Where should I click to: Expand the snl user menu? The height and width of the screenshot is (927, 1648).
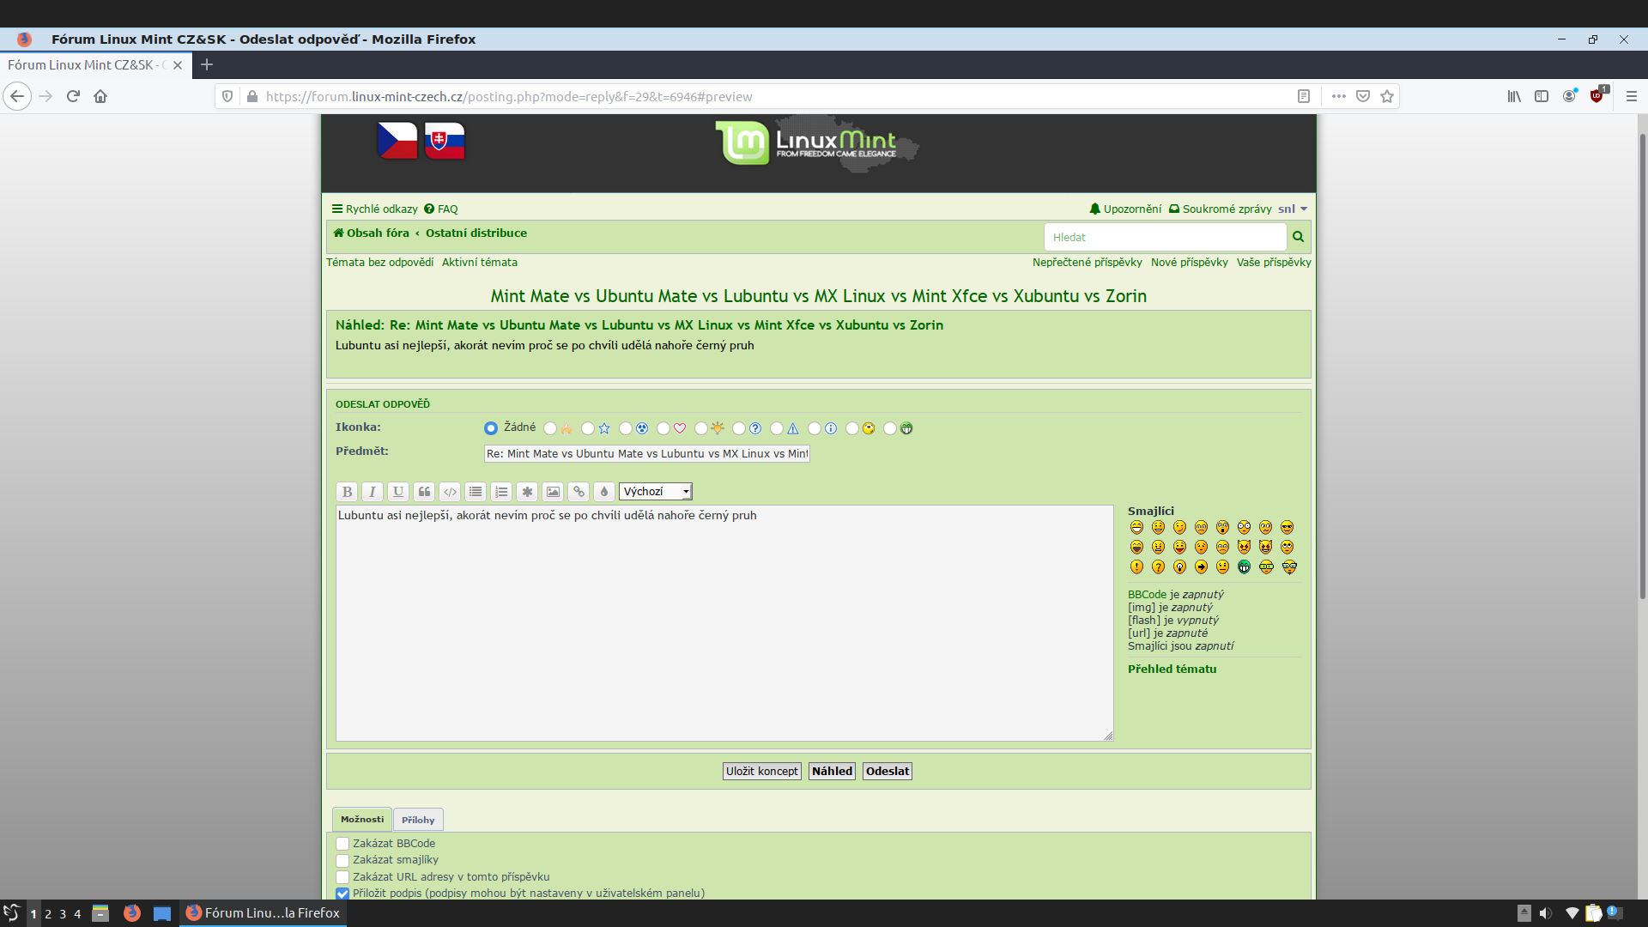(1292, 209)
